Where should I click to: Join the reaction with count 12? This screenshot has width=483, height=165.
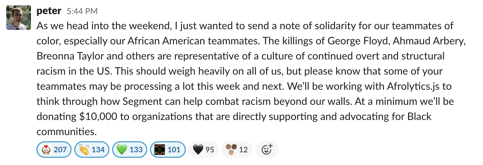(237, 150)
